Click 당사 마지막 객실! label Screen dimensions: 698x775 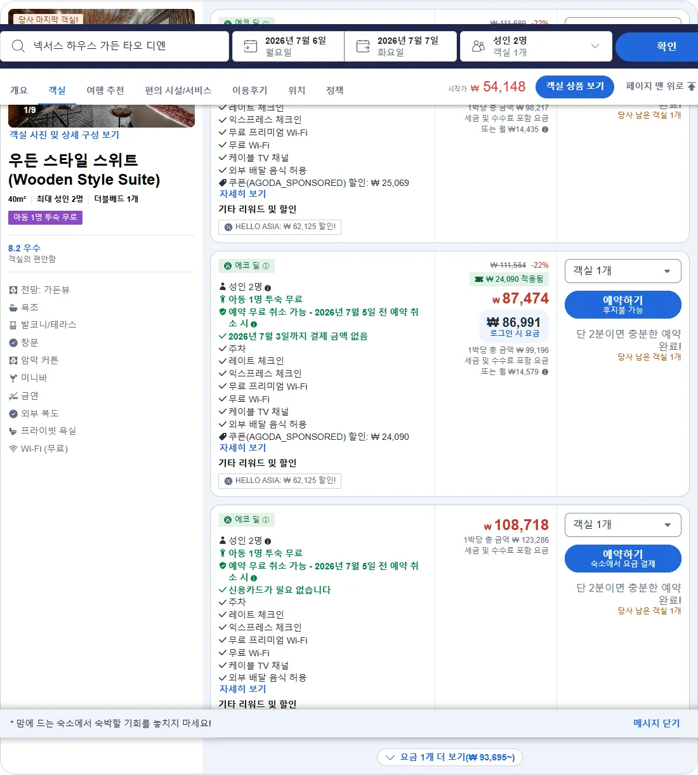48,20
